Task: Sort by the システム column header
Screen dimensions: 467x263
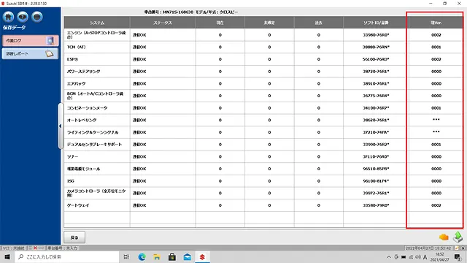Action: coord(97,23)
